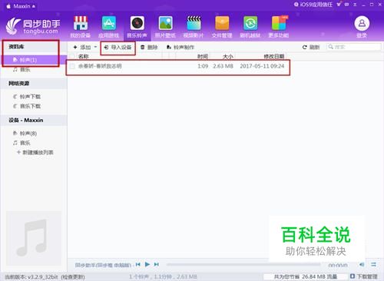
Task: Click the search input field
Action: (354, 47)
